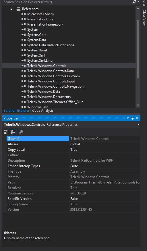This screenshot has height=251, width=147.
Task: Click Telerik.Windows.Controls.Navigation reference icon
Action: coord(24,86)
